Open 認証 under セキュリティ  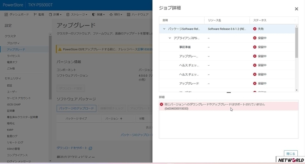pos(10,85)
